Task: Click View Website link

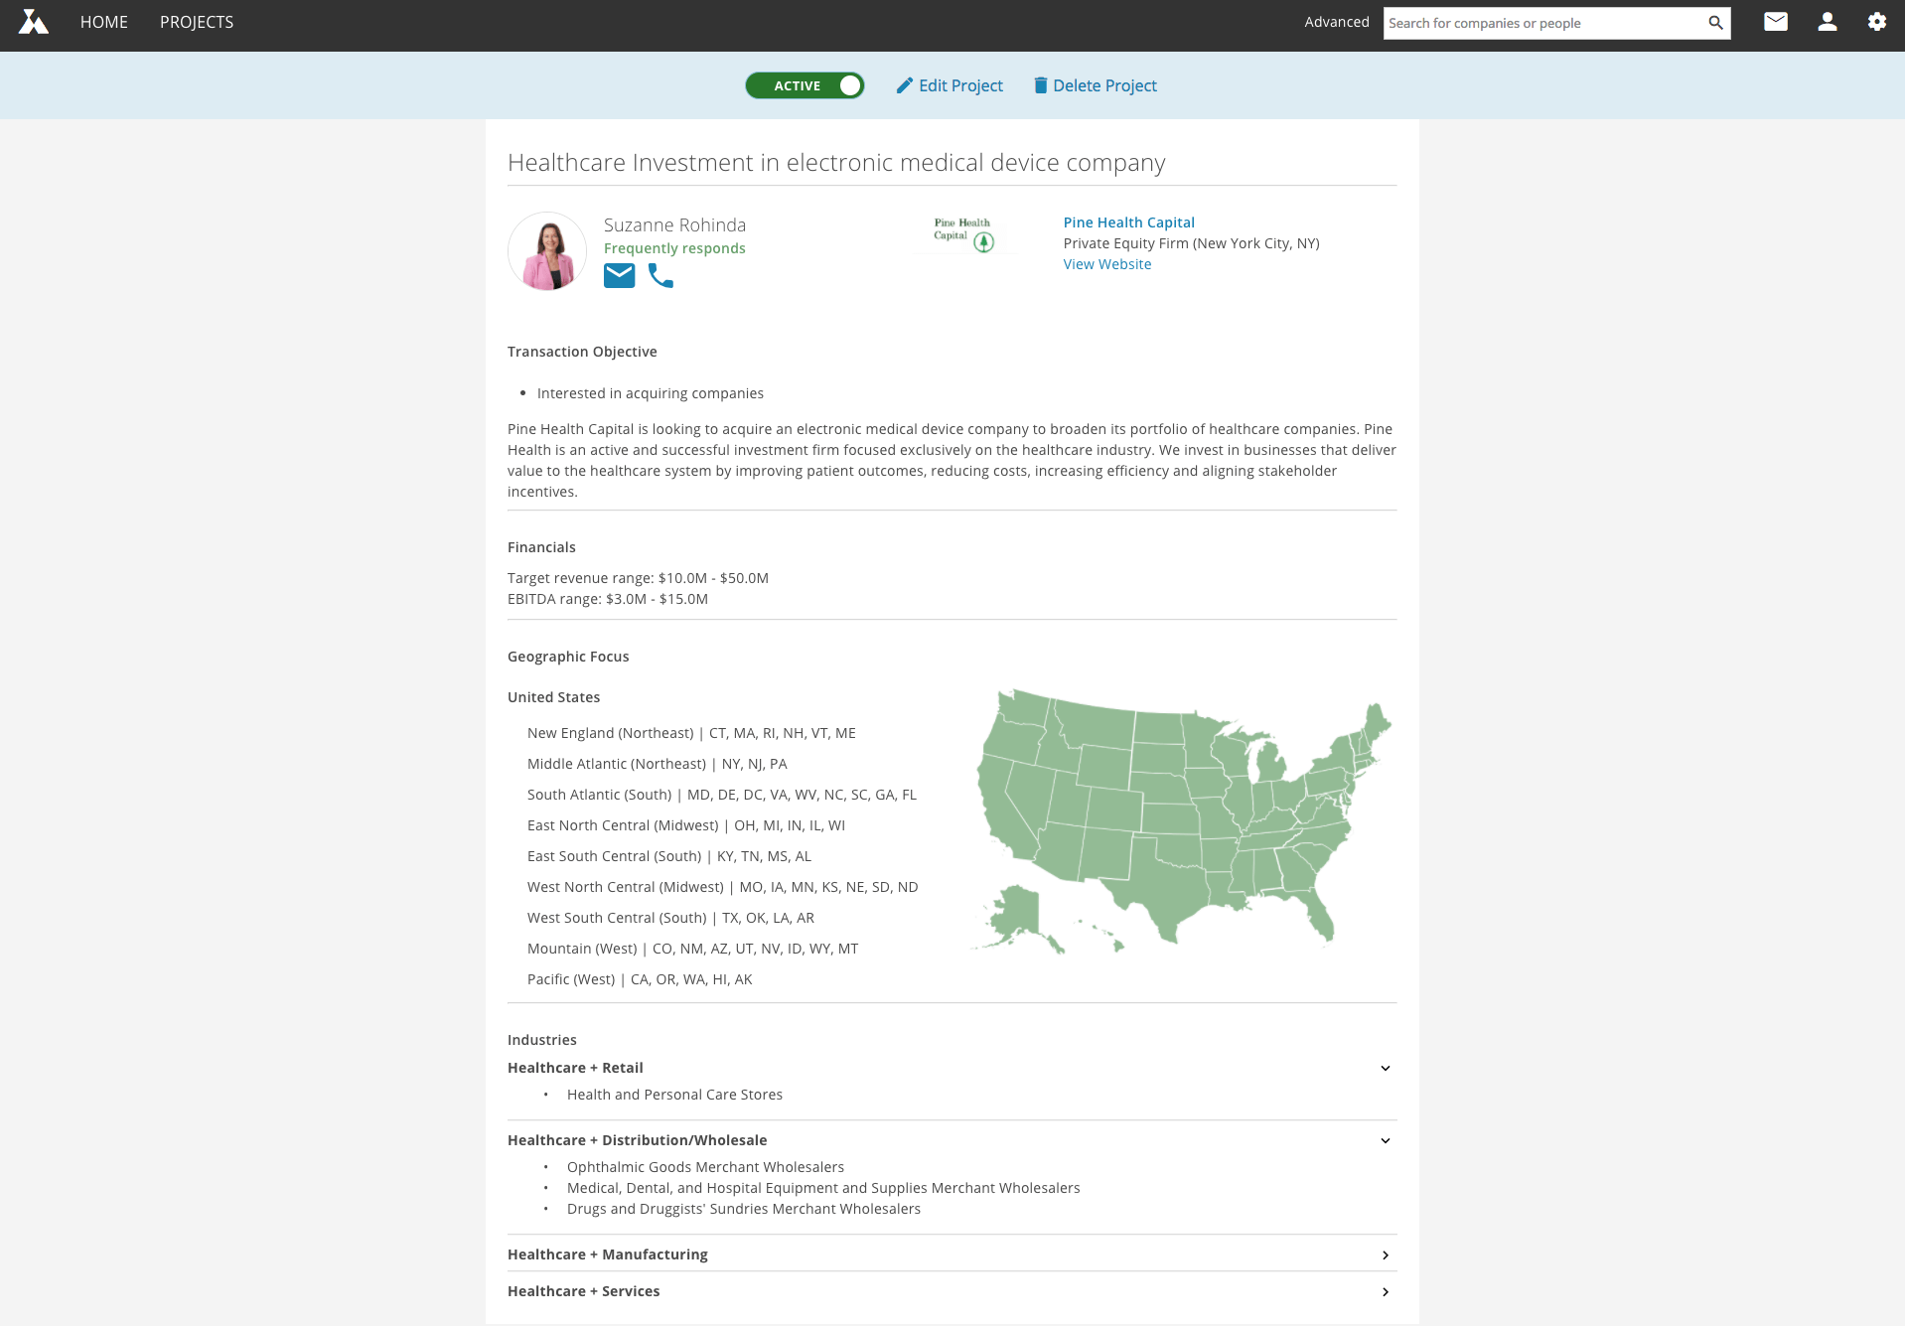Action: click(x=1107, y=264)
